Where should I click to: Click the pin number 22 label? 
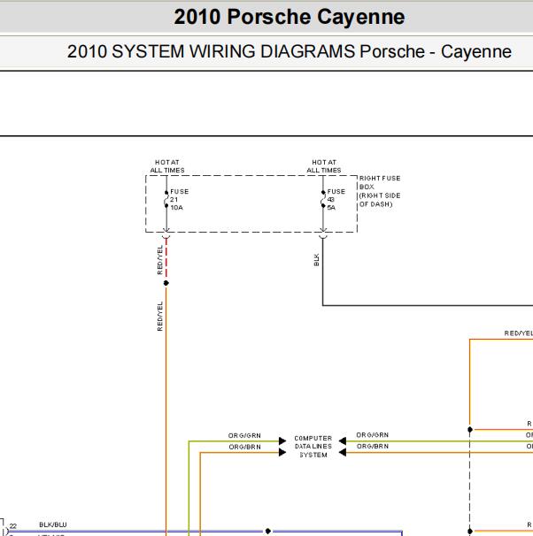(13, 526)
